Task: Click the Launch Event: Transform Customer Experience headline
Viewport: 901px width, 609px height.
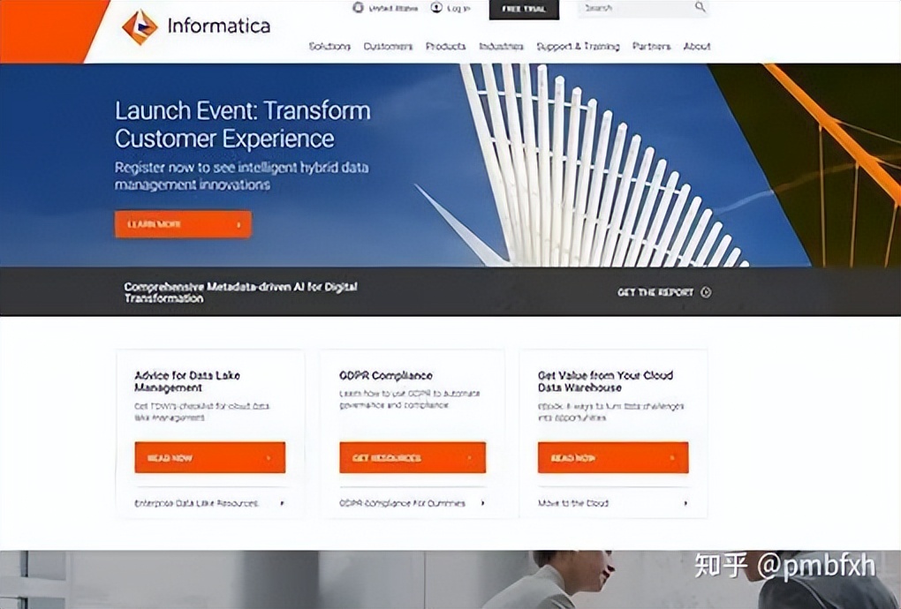Action: 243,124
